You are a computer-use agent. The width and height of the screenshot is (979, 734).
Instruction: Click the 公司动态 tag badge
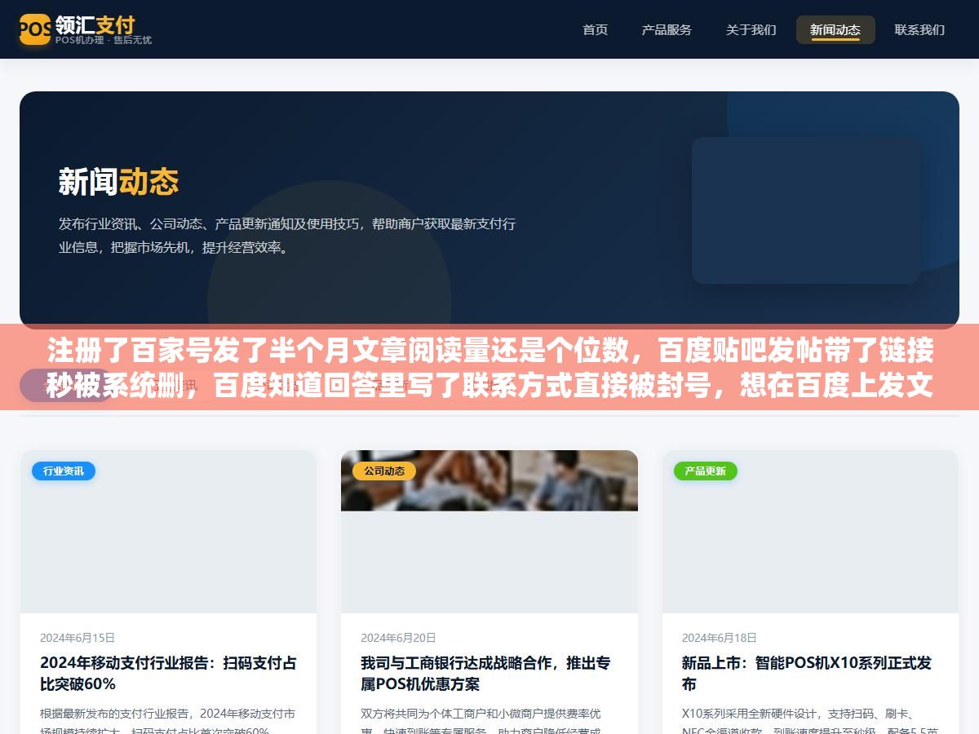click(x=384, y=471)
